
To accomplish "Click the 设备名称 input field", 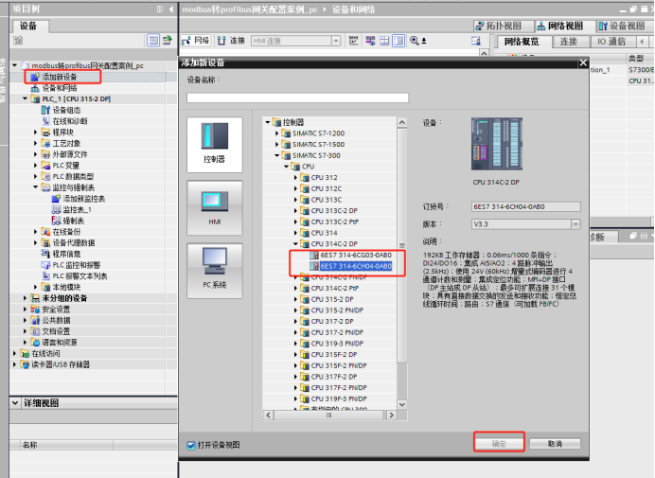I will pyautogui.click(x=297, y=97).
